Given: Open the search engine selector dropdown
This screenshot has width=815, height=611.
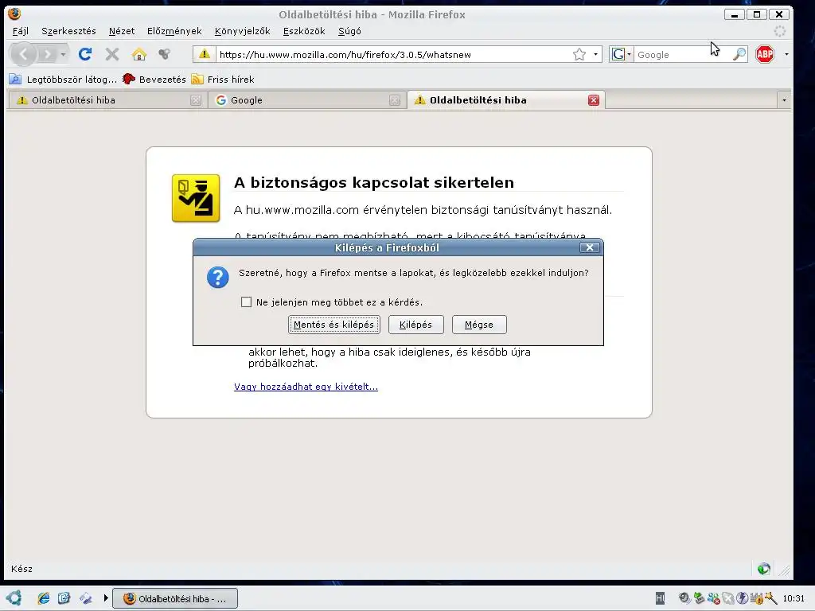Looking at the screenshot, I should click(x=621, y=54).
